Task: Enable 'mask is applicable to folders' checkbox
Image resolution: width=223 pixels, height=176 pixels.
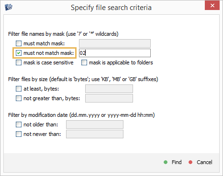Action: click(x=84, y=62)
